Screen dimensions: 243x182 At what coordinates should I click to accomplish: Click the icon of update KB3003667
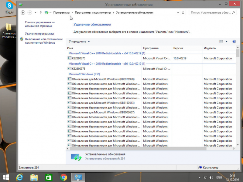(70, 112)
